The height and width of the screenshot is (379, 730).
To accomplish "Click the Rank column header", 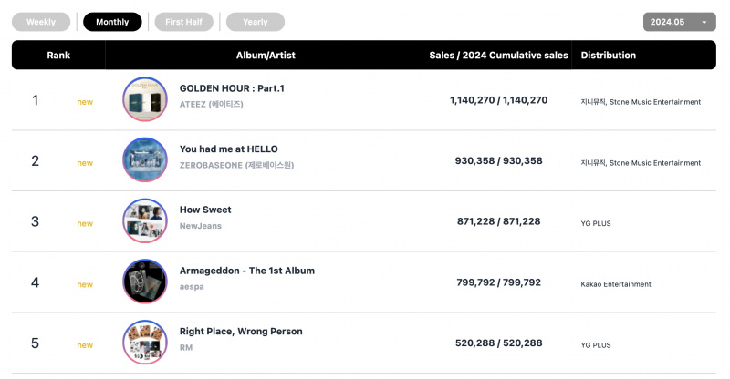I will pos(58,55).
